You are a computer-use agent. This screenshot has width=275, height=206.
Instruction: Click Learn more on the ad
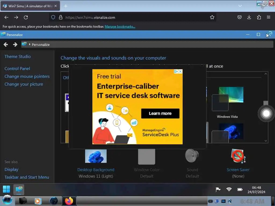(160, 113)
